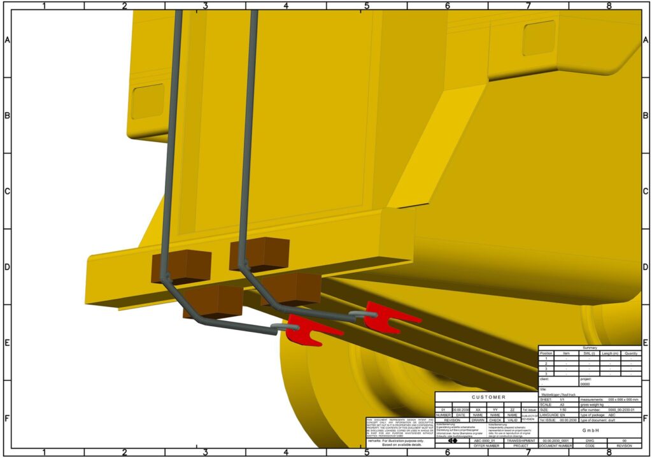Select the DATE label cell
The width and height of the screenshot is (652, 458).
461,415
